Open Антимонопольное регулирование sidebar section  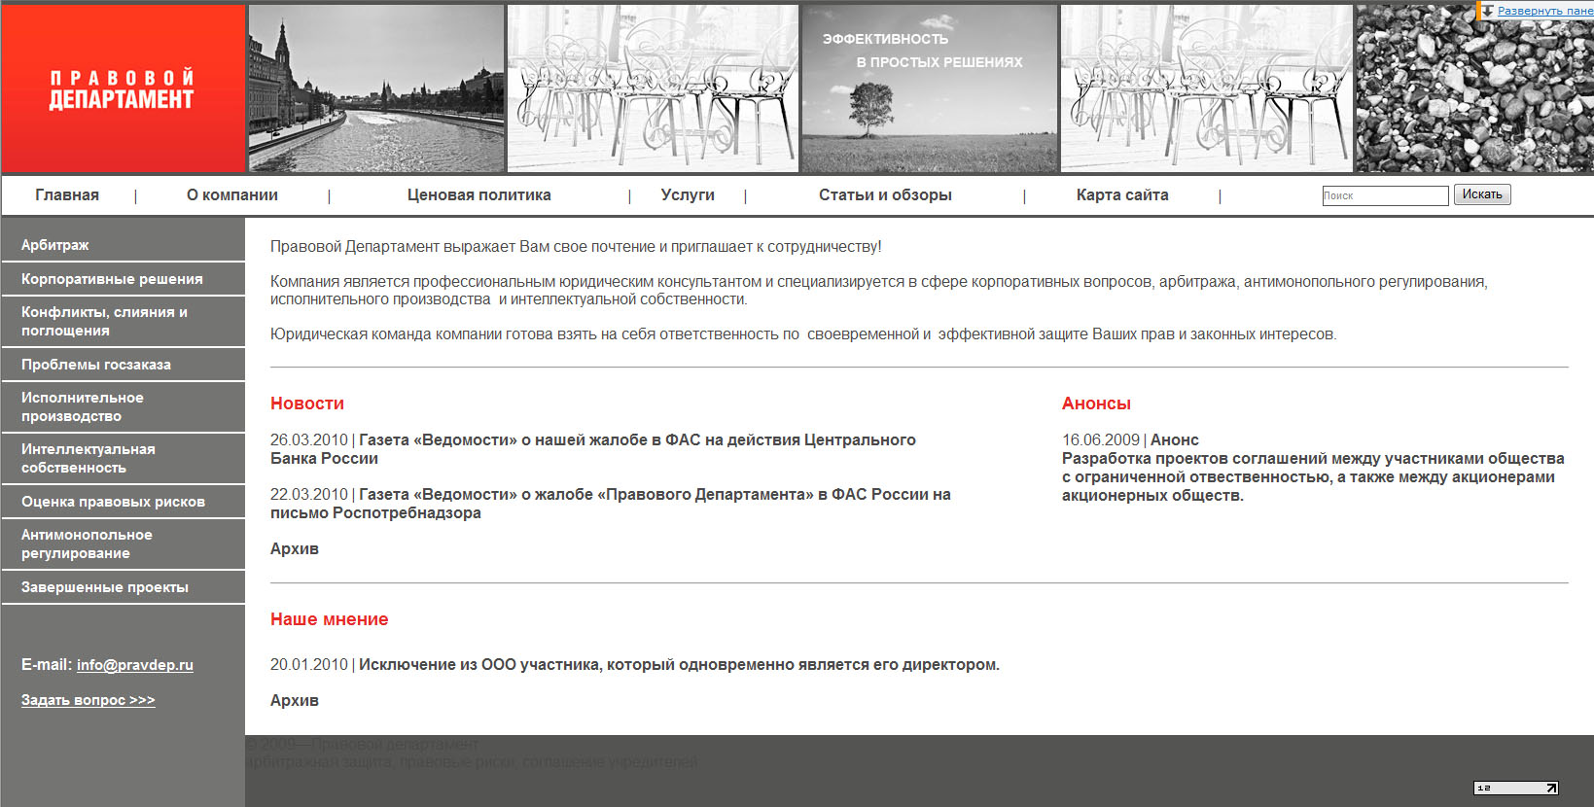coord(87,544)
